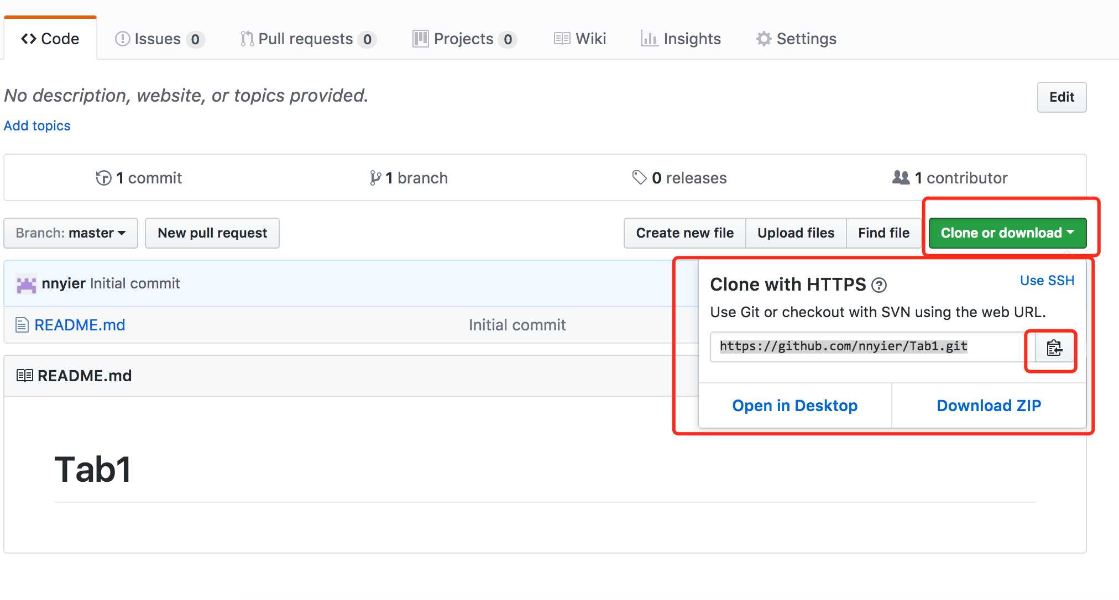Open the Projects tab
Screen dimensions: 1119x600
tap(464, 39)
